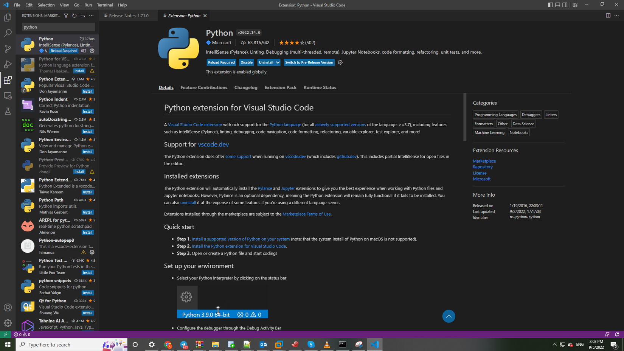Switch to Changelog tab

pos(246,87)
